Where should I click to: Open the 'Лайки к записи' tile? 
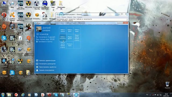point(63,30)
